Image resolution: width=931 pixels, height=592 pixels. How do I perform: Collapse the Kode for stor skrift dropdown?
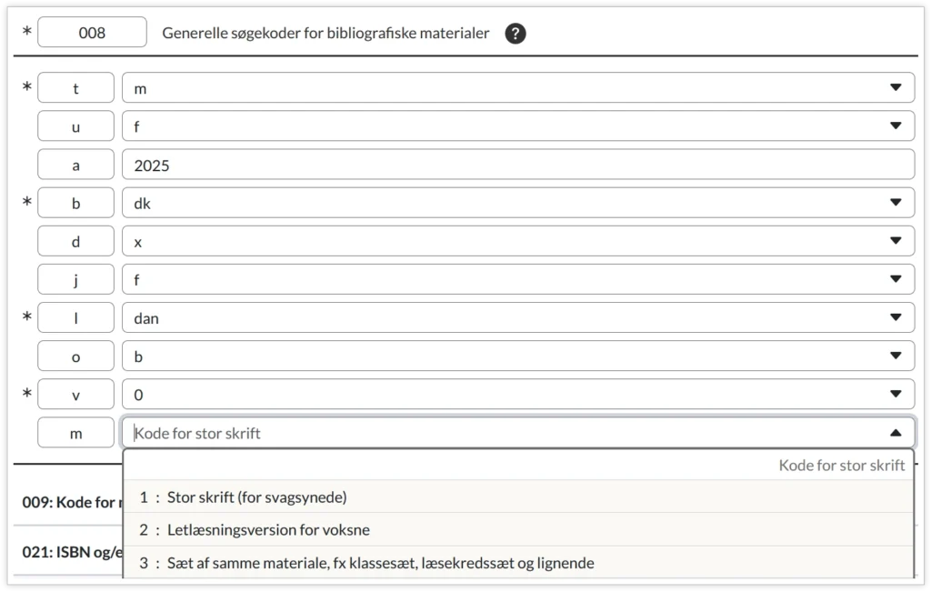pyautogui.click(x=896, y=433)
